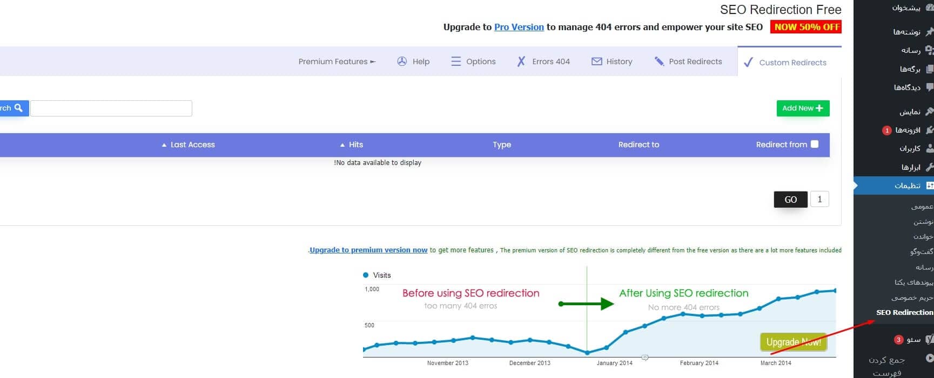Open the Options tab

pos(473,61)
